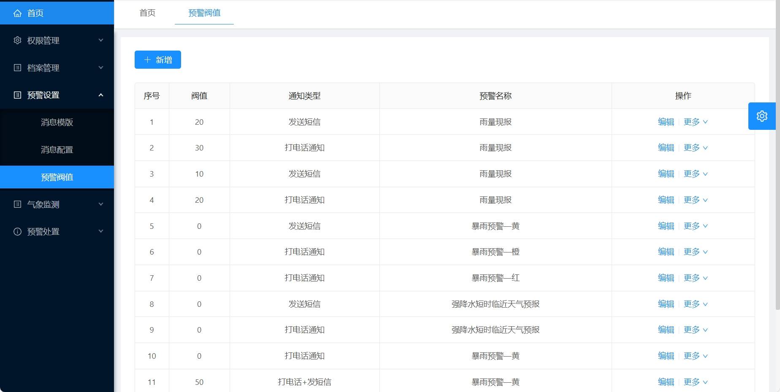Click the gear icon beside 权限管理
Viewport: 780px width, 392px height.
(17, 40)
